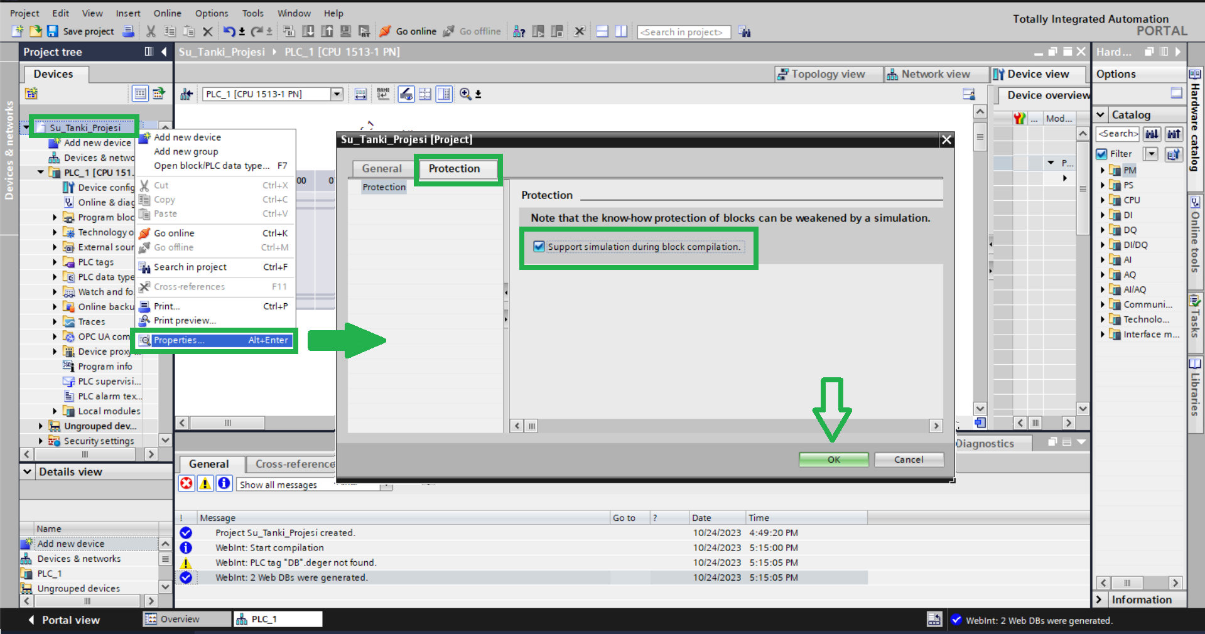Toggle the Filter checkbox in catalog

(1101, 154)
